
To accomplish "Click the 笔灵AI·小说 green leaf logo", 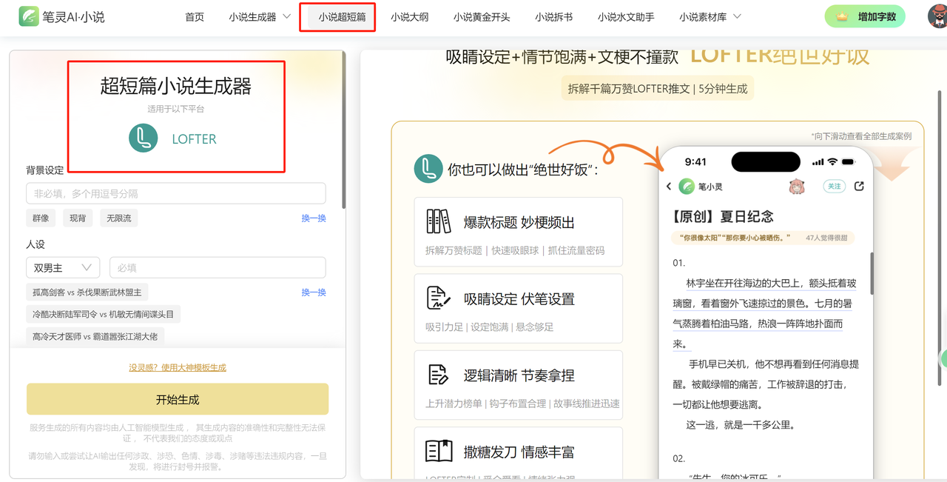I will click(x=29, y=16).
